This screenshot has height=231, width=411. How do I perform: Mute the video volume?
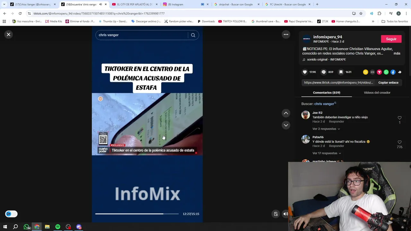[x=285, y=214]
